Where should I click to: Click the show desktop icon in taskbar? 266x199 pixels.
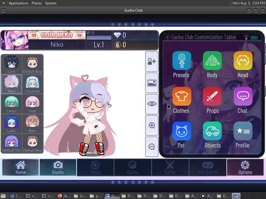pyautogui.click(x=3, y=196)
